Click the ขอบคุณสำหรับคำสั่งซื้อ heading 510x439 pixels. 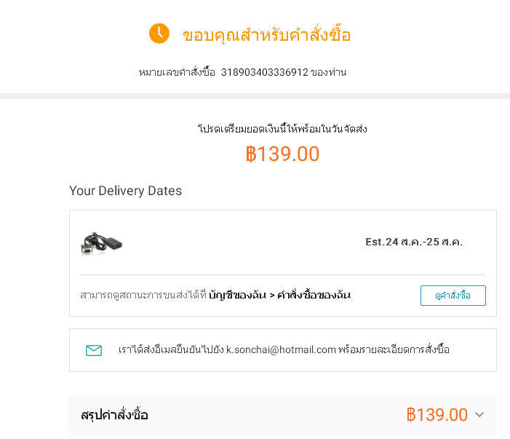click(x=266, y=35)
